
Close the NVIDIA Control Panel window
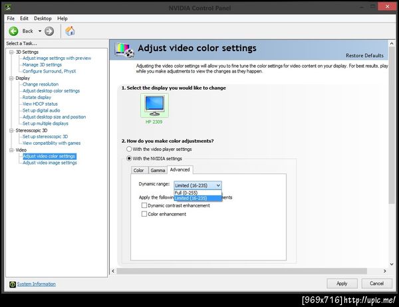(x=387, y=7)
